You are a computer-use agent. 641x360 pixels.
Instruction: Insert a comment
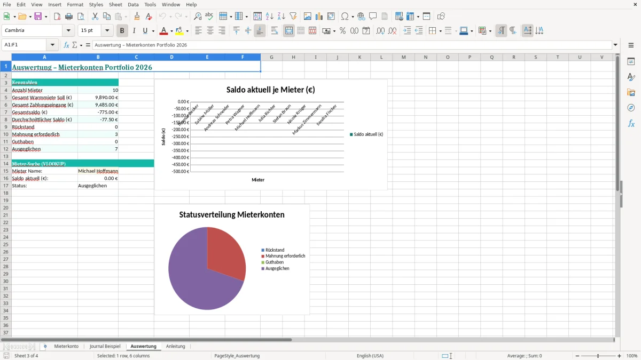pos(373,17)
